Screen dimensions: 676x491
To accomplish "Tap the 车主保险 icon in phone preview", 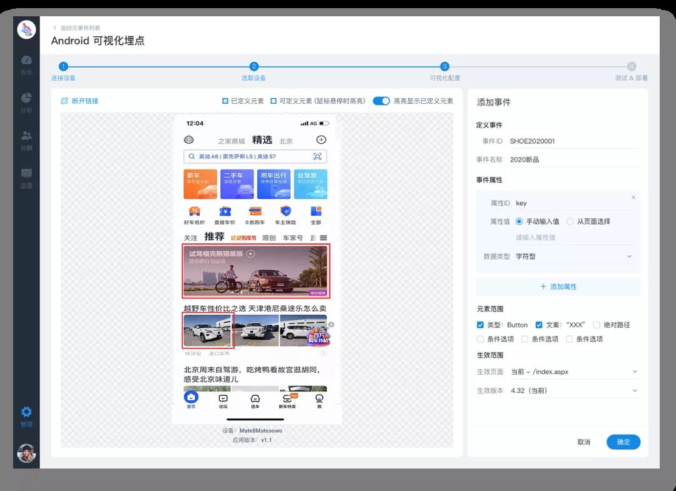I will pos(285,211).
